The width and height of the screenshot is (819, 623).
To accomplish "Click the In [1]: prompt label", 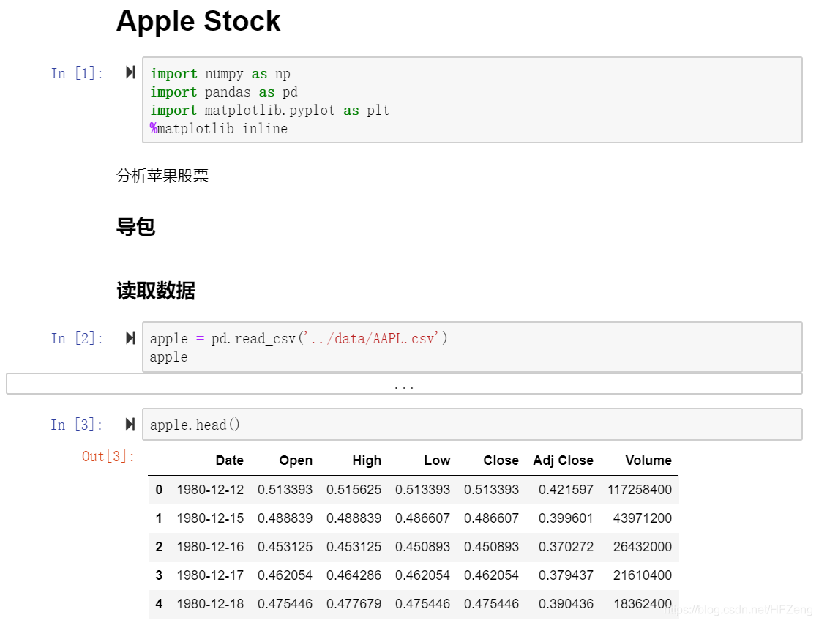I will [77, 73].
